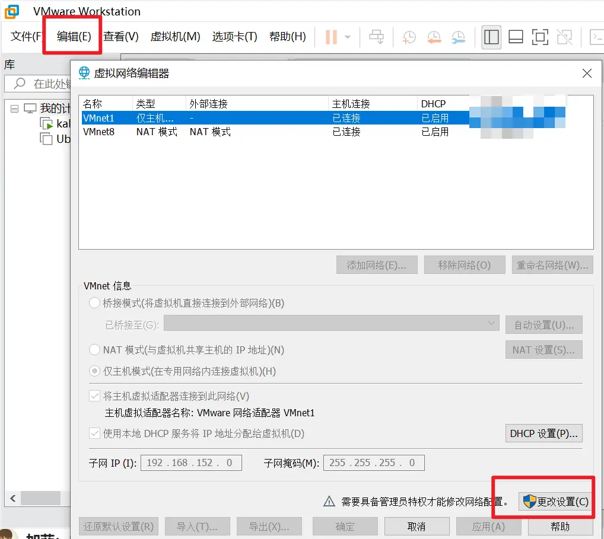Toggle 使用本地 DHCP 服务 checkbox
Screen dimensions: 604x539
tap(94, 433)
